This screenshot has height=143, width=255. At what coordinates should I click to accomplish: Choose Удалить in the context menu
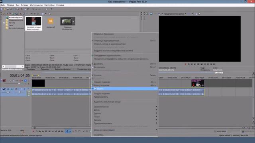pyautogui.click(x=125, y=75)
